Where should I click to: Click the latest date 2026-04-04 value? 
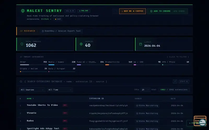click(152, 46)
